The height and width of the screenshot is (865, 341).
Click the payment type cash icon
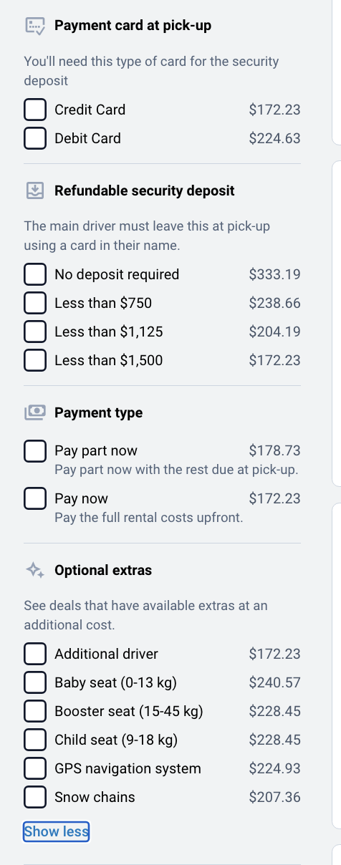point(34,412)
